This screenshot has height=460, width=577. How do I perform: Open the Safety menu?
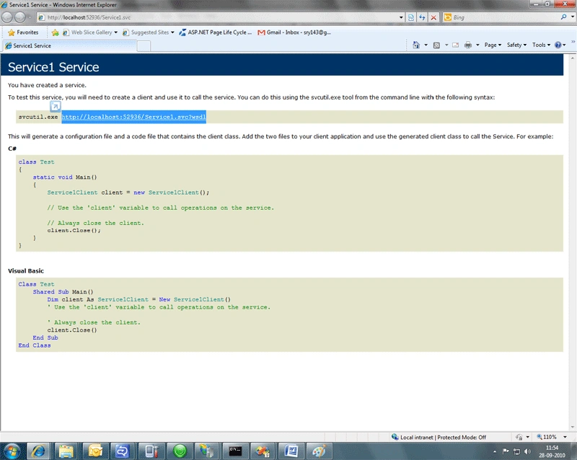[516, 45]
